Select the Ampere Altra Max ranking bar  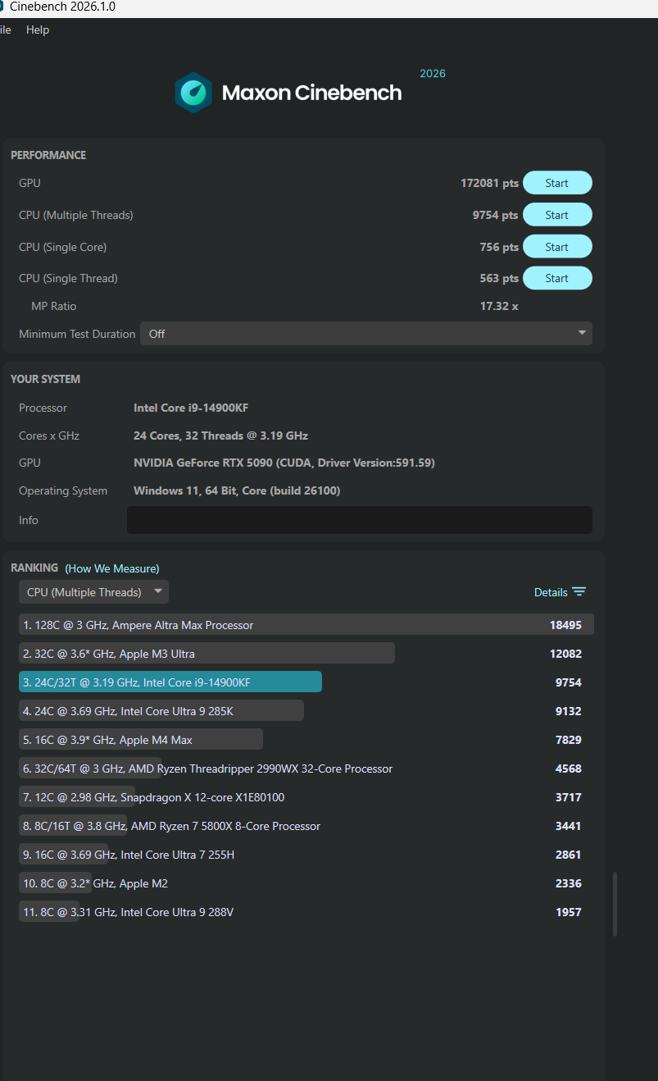click(306, 625)
